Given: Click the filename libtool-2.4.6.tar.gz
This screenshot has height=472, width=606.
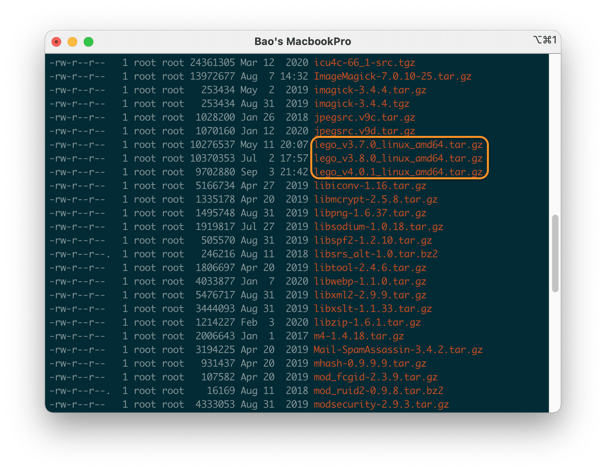Looking at the screenshot, I should point(370,268).
